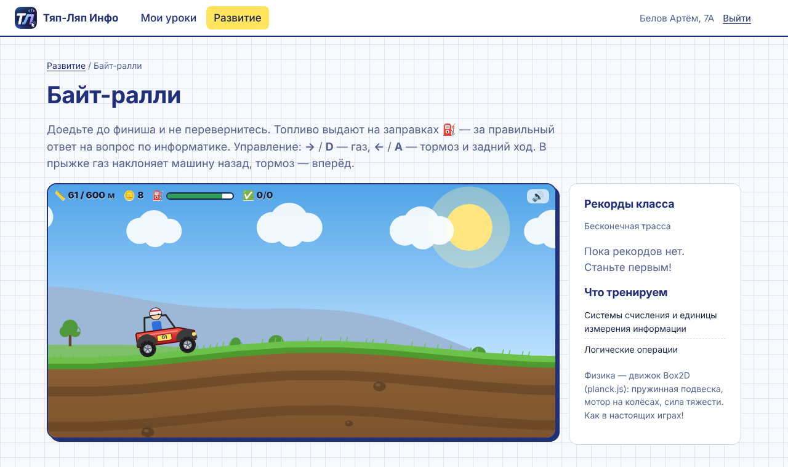Click the Системы счисления topic item

655,322
